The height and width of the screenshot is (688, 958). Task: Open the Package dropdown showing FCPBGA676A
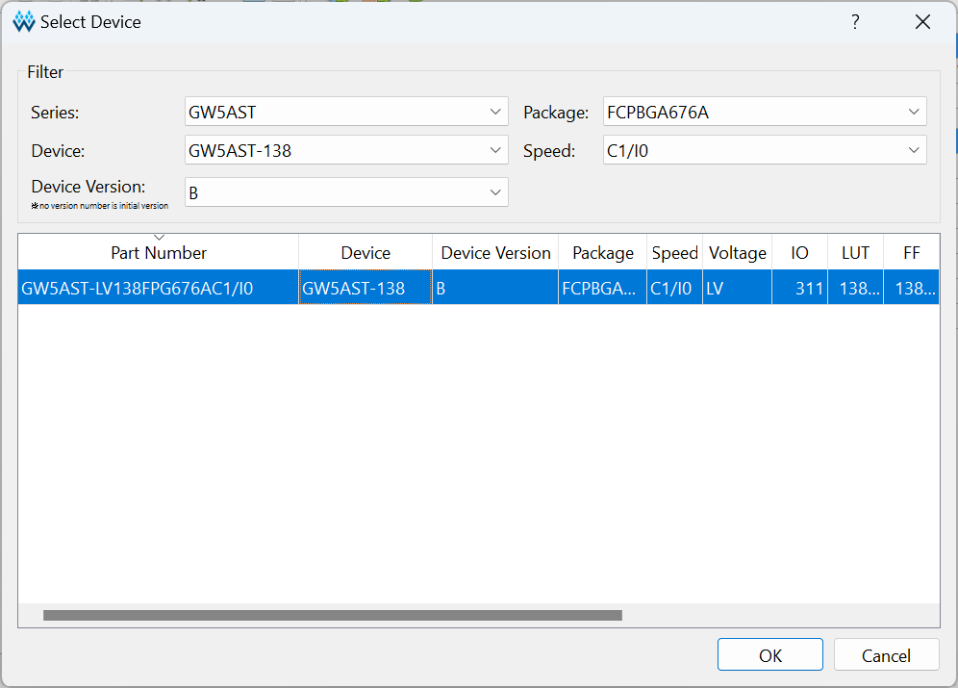coord(765,112)
